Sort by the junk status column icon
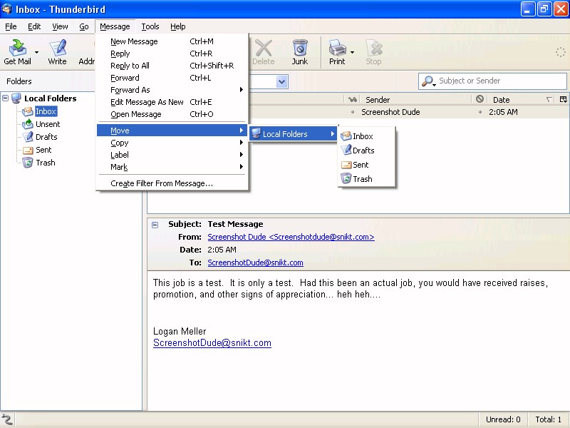570x428 pixels. [480, 99]
